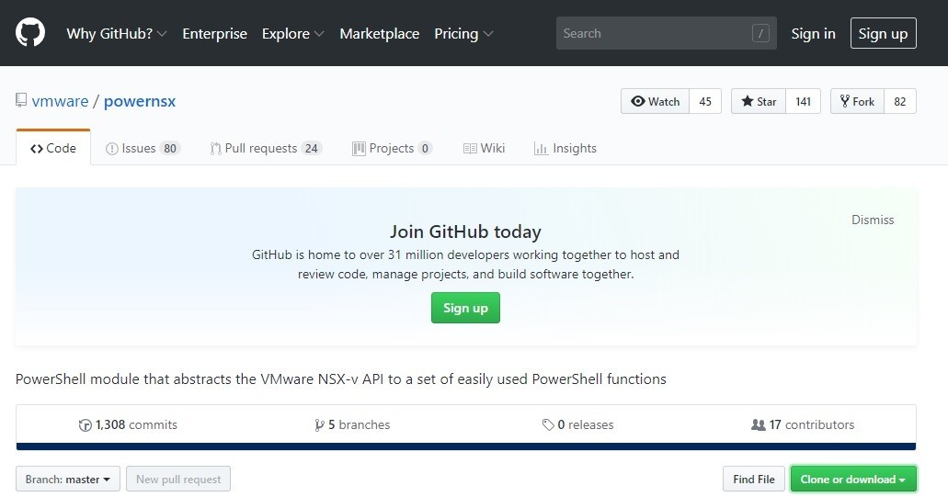Click the slash shortcut icon in Search
The image size is (948, 497).
click(760, 33)
